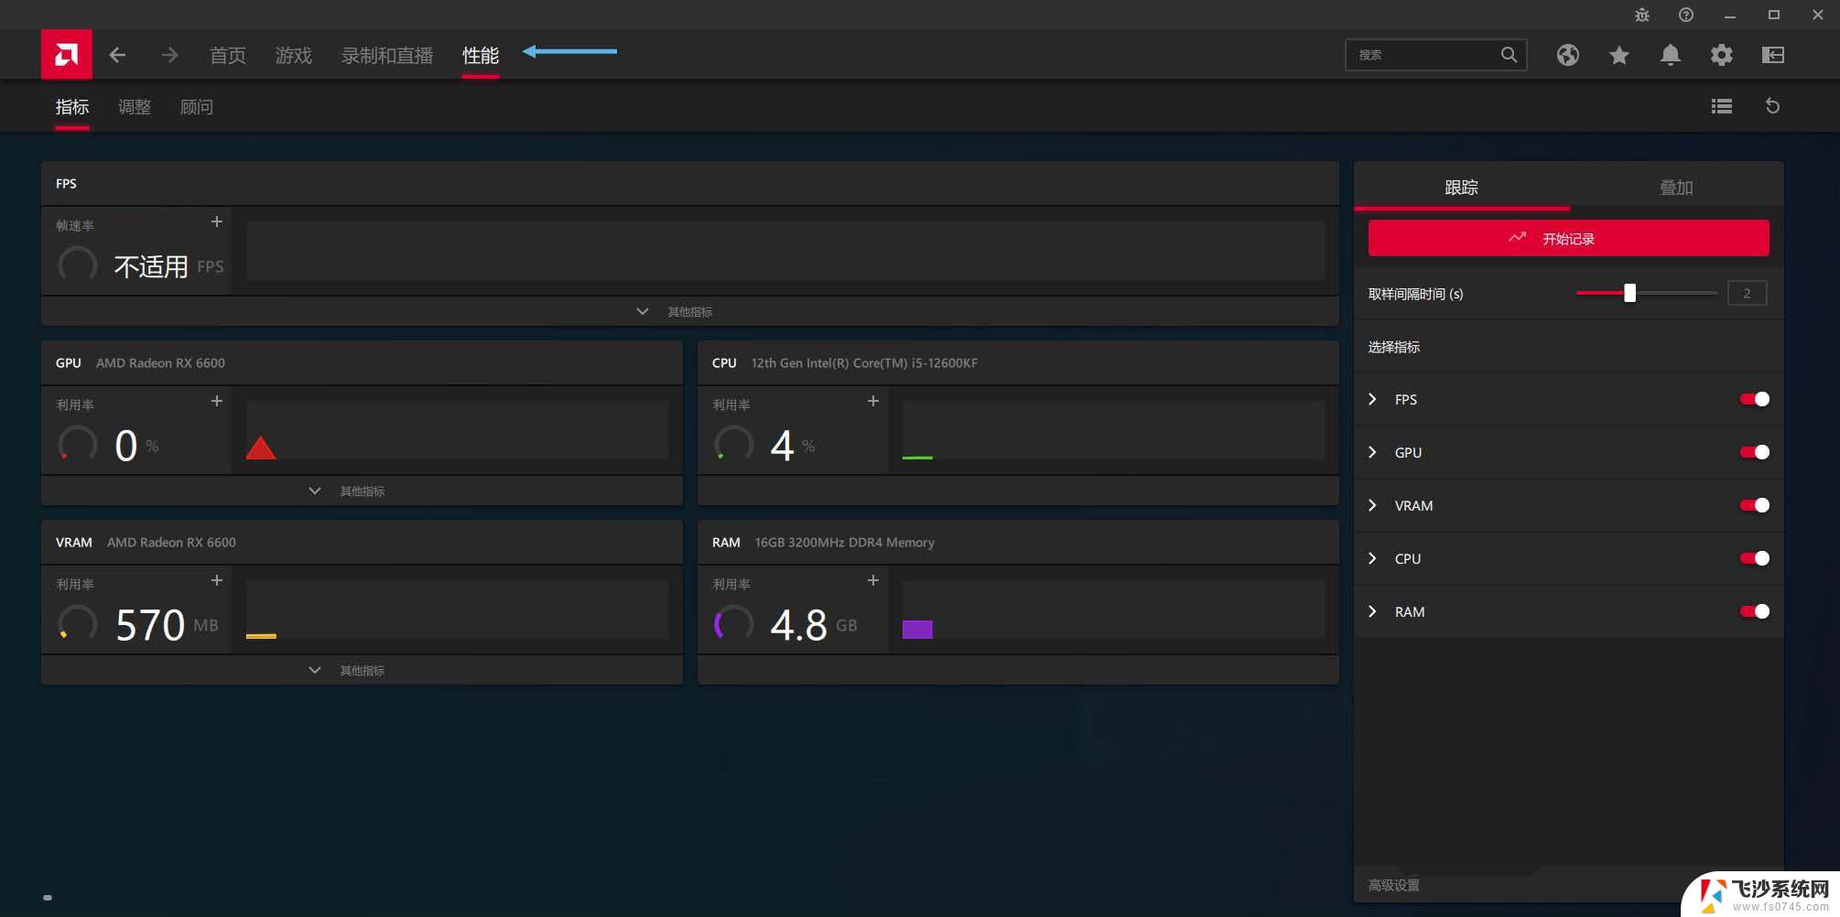Open the 首页 tab
This screenshot has height=917, width=1840.
228,55
